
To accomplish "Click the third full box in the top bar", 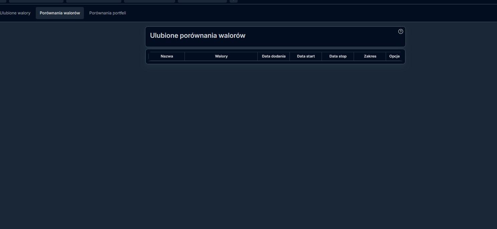I will [149, 1].
